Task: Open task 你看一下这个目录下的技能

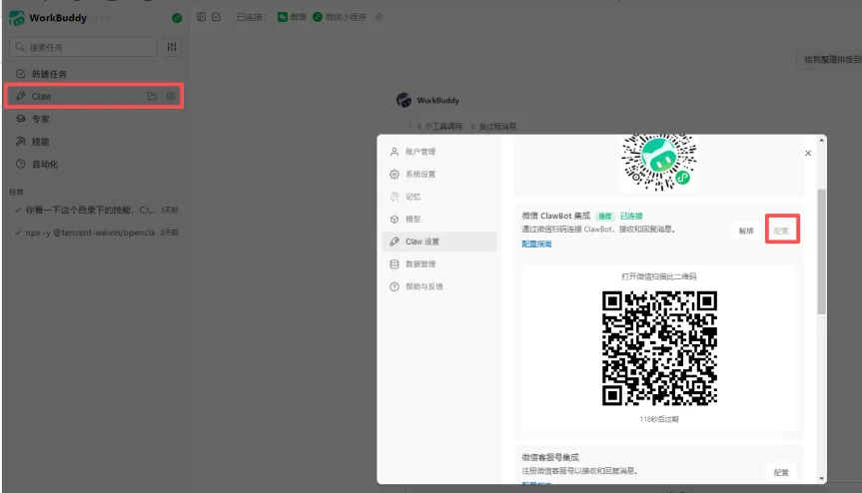Action: pos(96,210)
